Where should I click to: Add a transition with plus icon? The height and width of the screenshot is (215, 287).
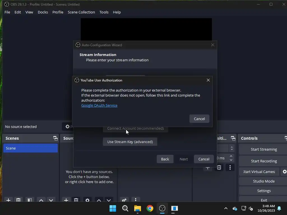click(x=208, y=168)
